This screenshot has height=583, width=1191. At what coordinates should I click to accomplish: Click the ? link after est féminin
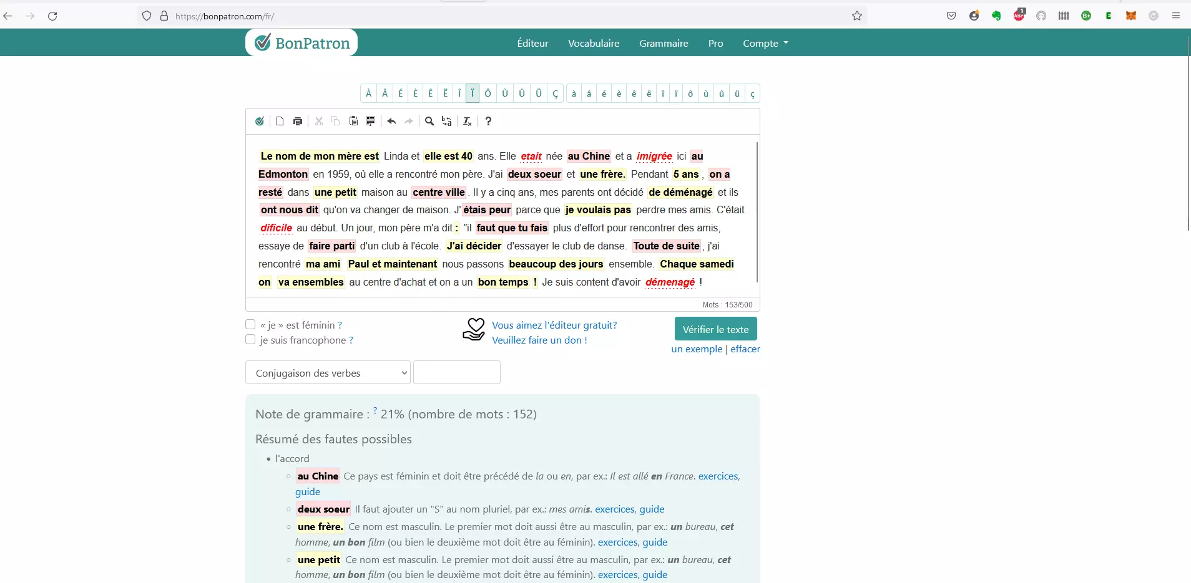(340, 325)
